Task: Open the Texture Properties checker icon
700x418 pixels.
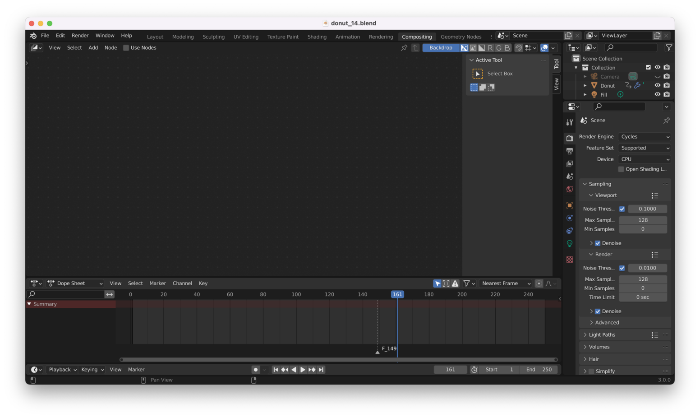Action: point(569,260)
